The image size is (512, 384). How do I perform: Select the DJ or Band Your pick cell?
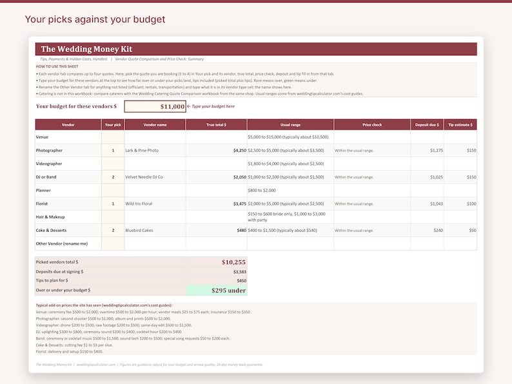click(x=113, y=177)
